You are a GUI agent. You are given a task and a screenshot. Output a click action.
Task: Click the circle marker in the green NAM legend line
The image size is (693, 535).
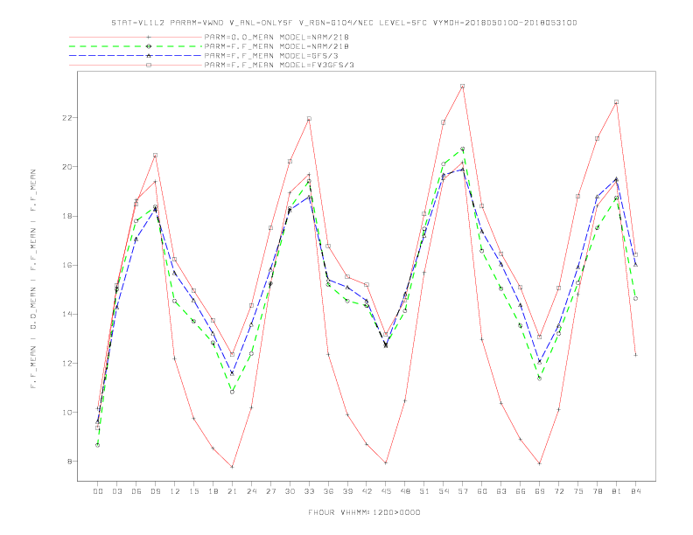coord(149,46)
